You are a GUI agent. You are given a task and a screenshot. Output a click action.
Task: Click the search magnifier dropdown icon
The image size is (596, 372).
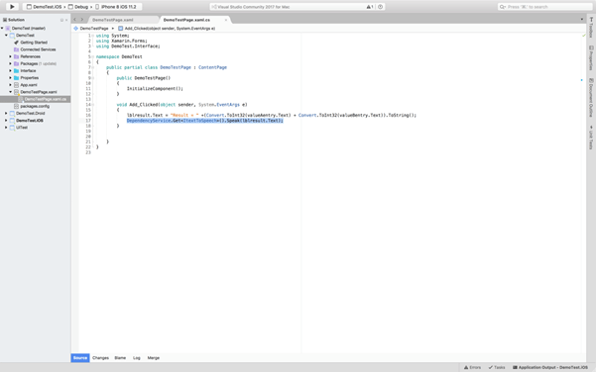503,7
